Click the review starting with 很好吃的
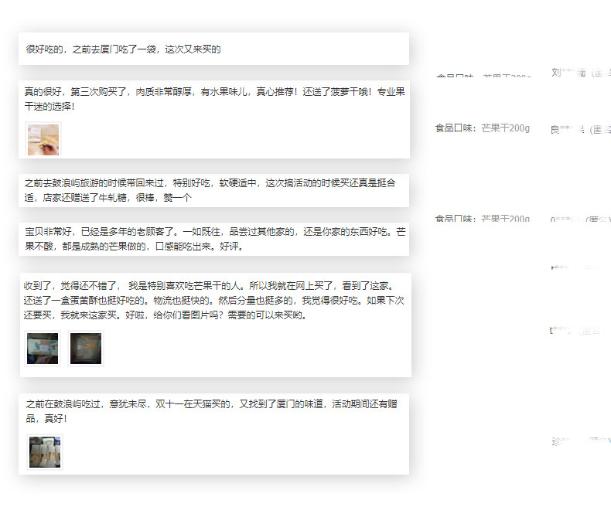The image size is (611, 514). click(x=124, y=49)
